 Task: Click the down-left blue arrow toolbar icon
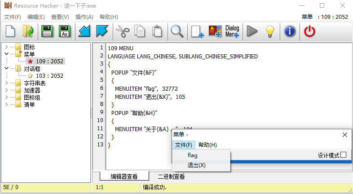[84, 31]
